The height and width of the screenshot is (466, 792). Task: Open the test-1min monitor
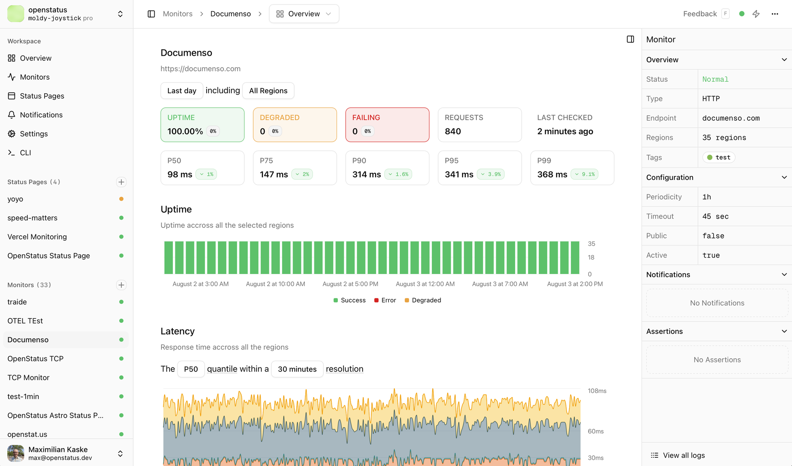pyautogui.click(x=66, y=397)
